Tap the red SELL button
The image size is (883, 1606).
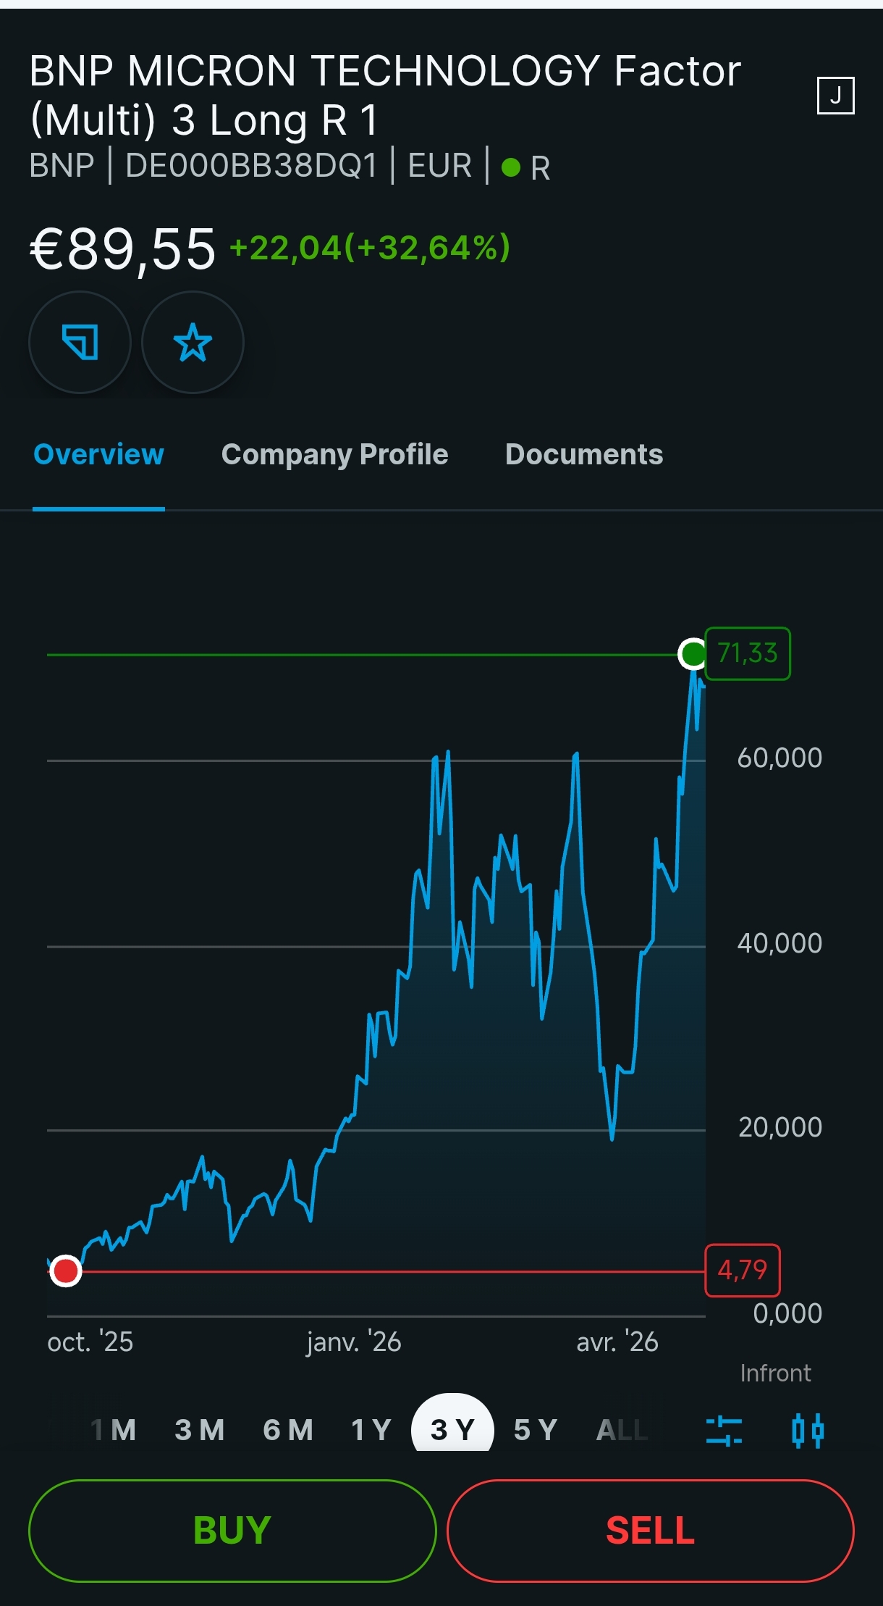(651, 1530)
